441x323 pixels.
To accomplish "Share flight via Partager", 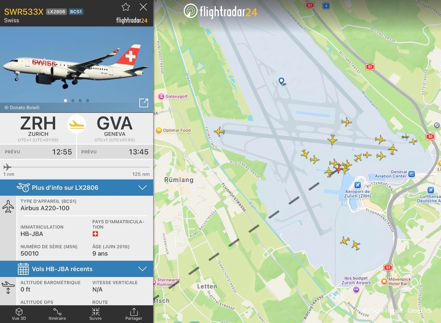I will point(134,314).
